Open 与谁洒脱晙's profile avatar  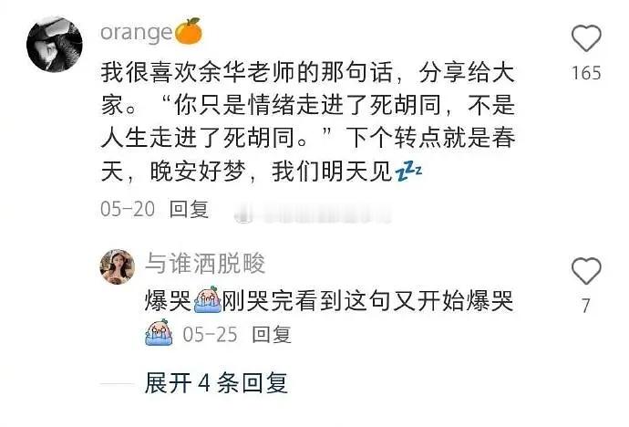(x=117, y=266)
